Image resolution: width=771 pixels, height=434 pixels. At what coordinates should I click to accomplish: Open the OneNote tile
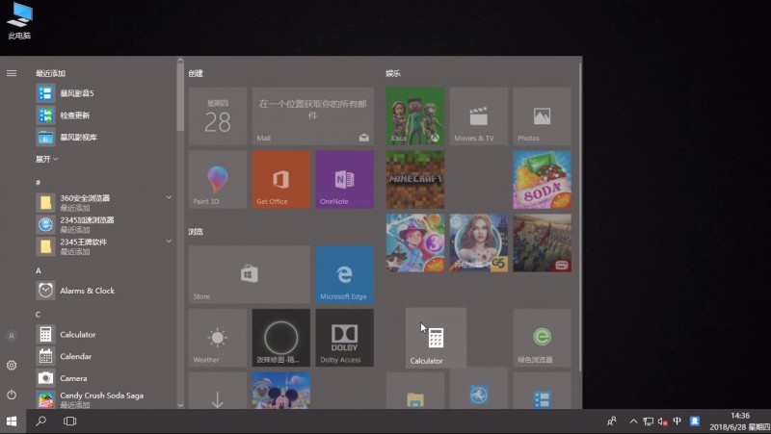(x=345, y=180)
